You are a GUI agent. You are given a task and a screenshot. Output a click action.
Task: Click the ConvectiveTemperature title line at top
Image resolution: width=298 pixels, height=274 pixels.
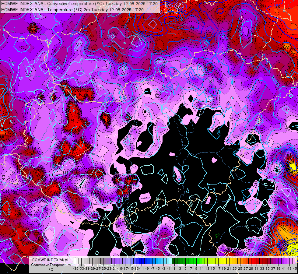79,4
